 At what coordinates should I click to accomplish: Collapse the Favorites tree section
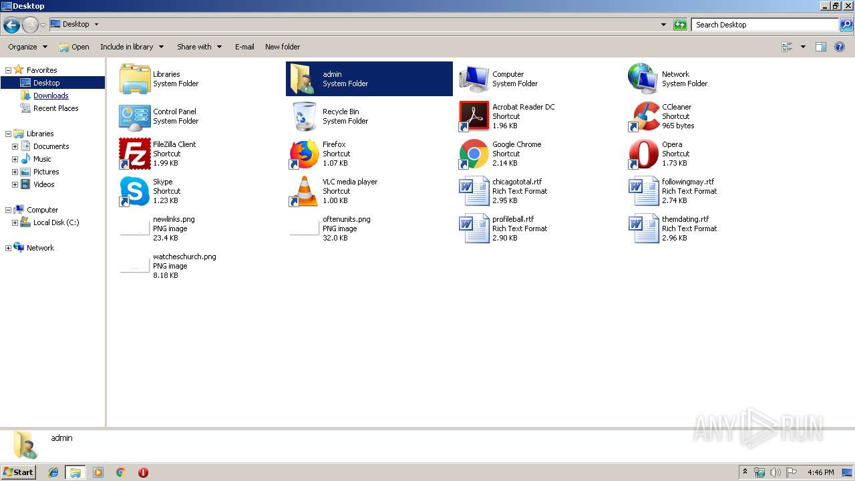8,70
